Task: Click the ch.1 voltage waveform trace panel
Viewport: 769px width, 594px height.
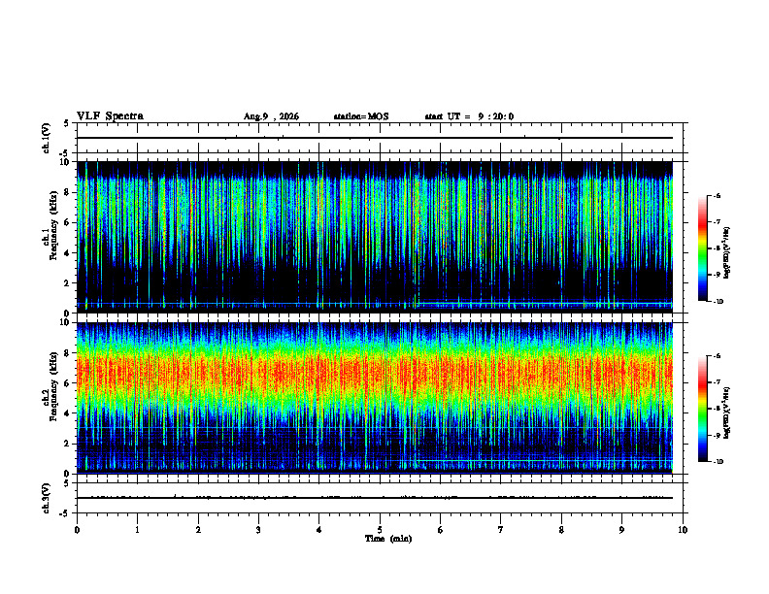Action: pyautogui.click(x=380, y=138)
